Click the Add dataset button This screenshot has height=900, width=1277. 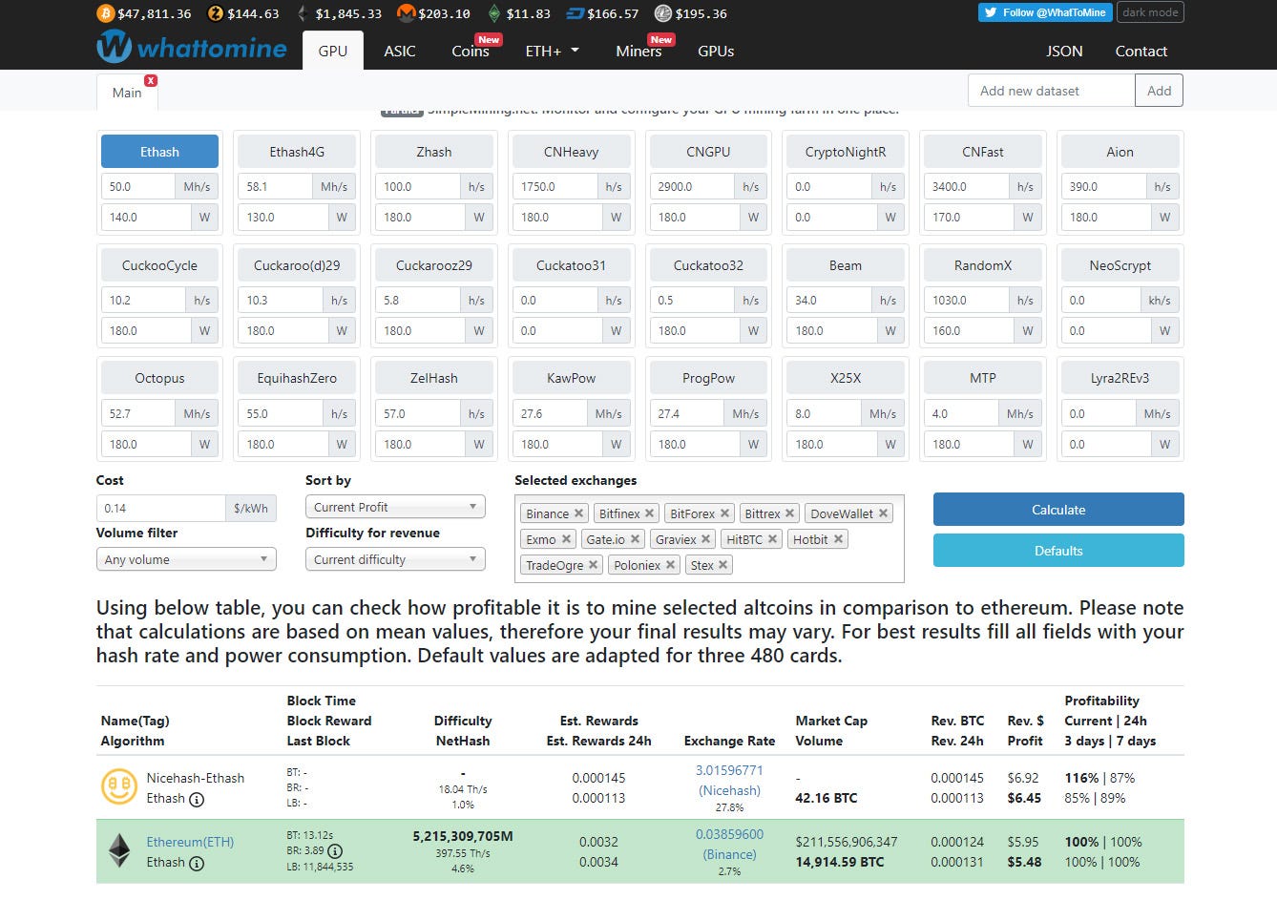pyautogui.click(x=1159, y=91)
